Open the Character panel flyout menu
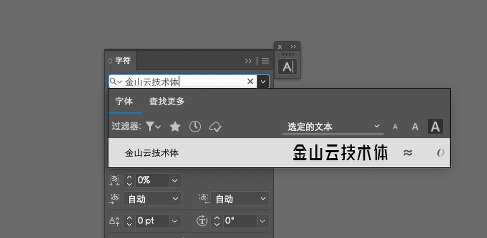487x238 pixels. point(265,61)
